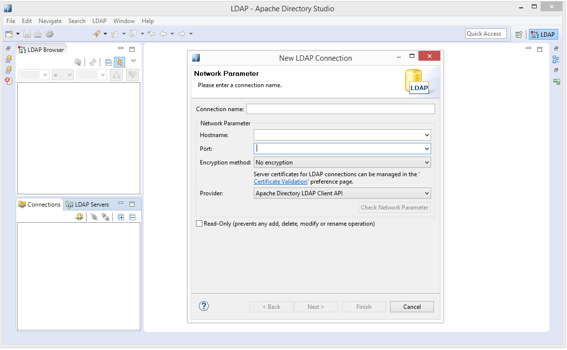Open the Encryption method dropdown
567x350 pixels.
[x=427, y=163]
